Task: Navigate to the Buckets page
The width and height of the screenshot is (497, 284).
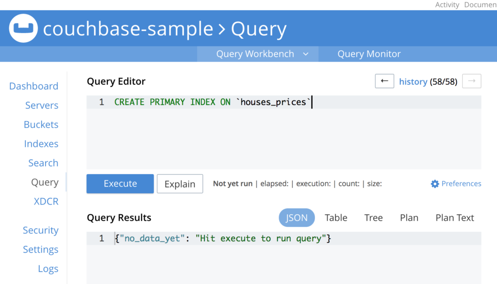Action: (41, 125)
